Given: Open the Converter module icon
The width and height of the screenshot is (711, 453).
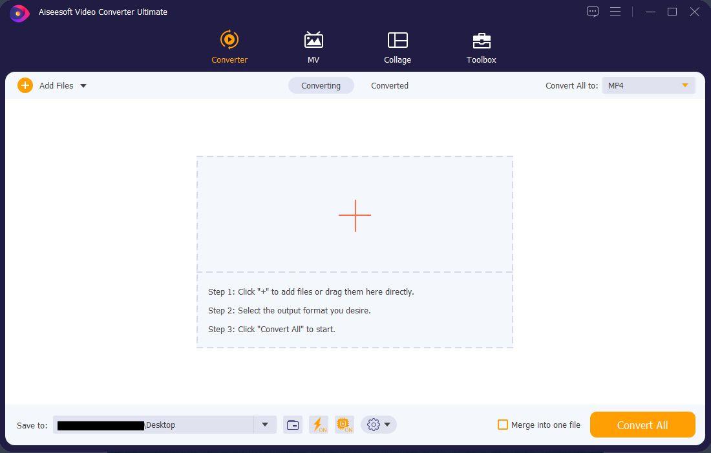Looking at the screenshot, I should tap(229, 40).
